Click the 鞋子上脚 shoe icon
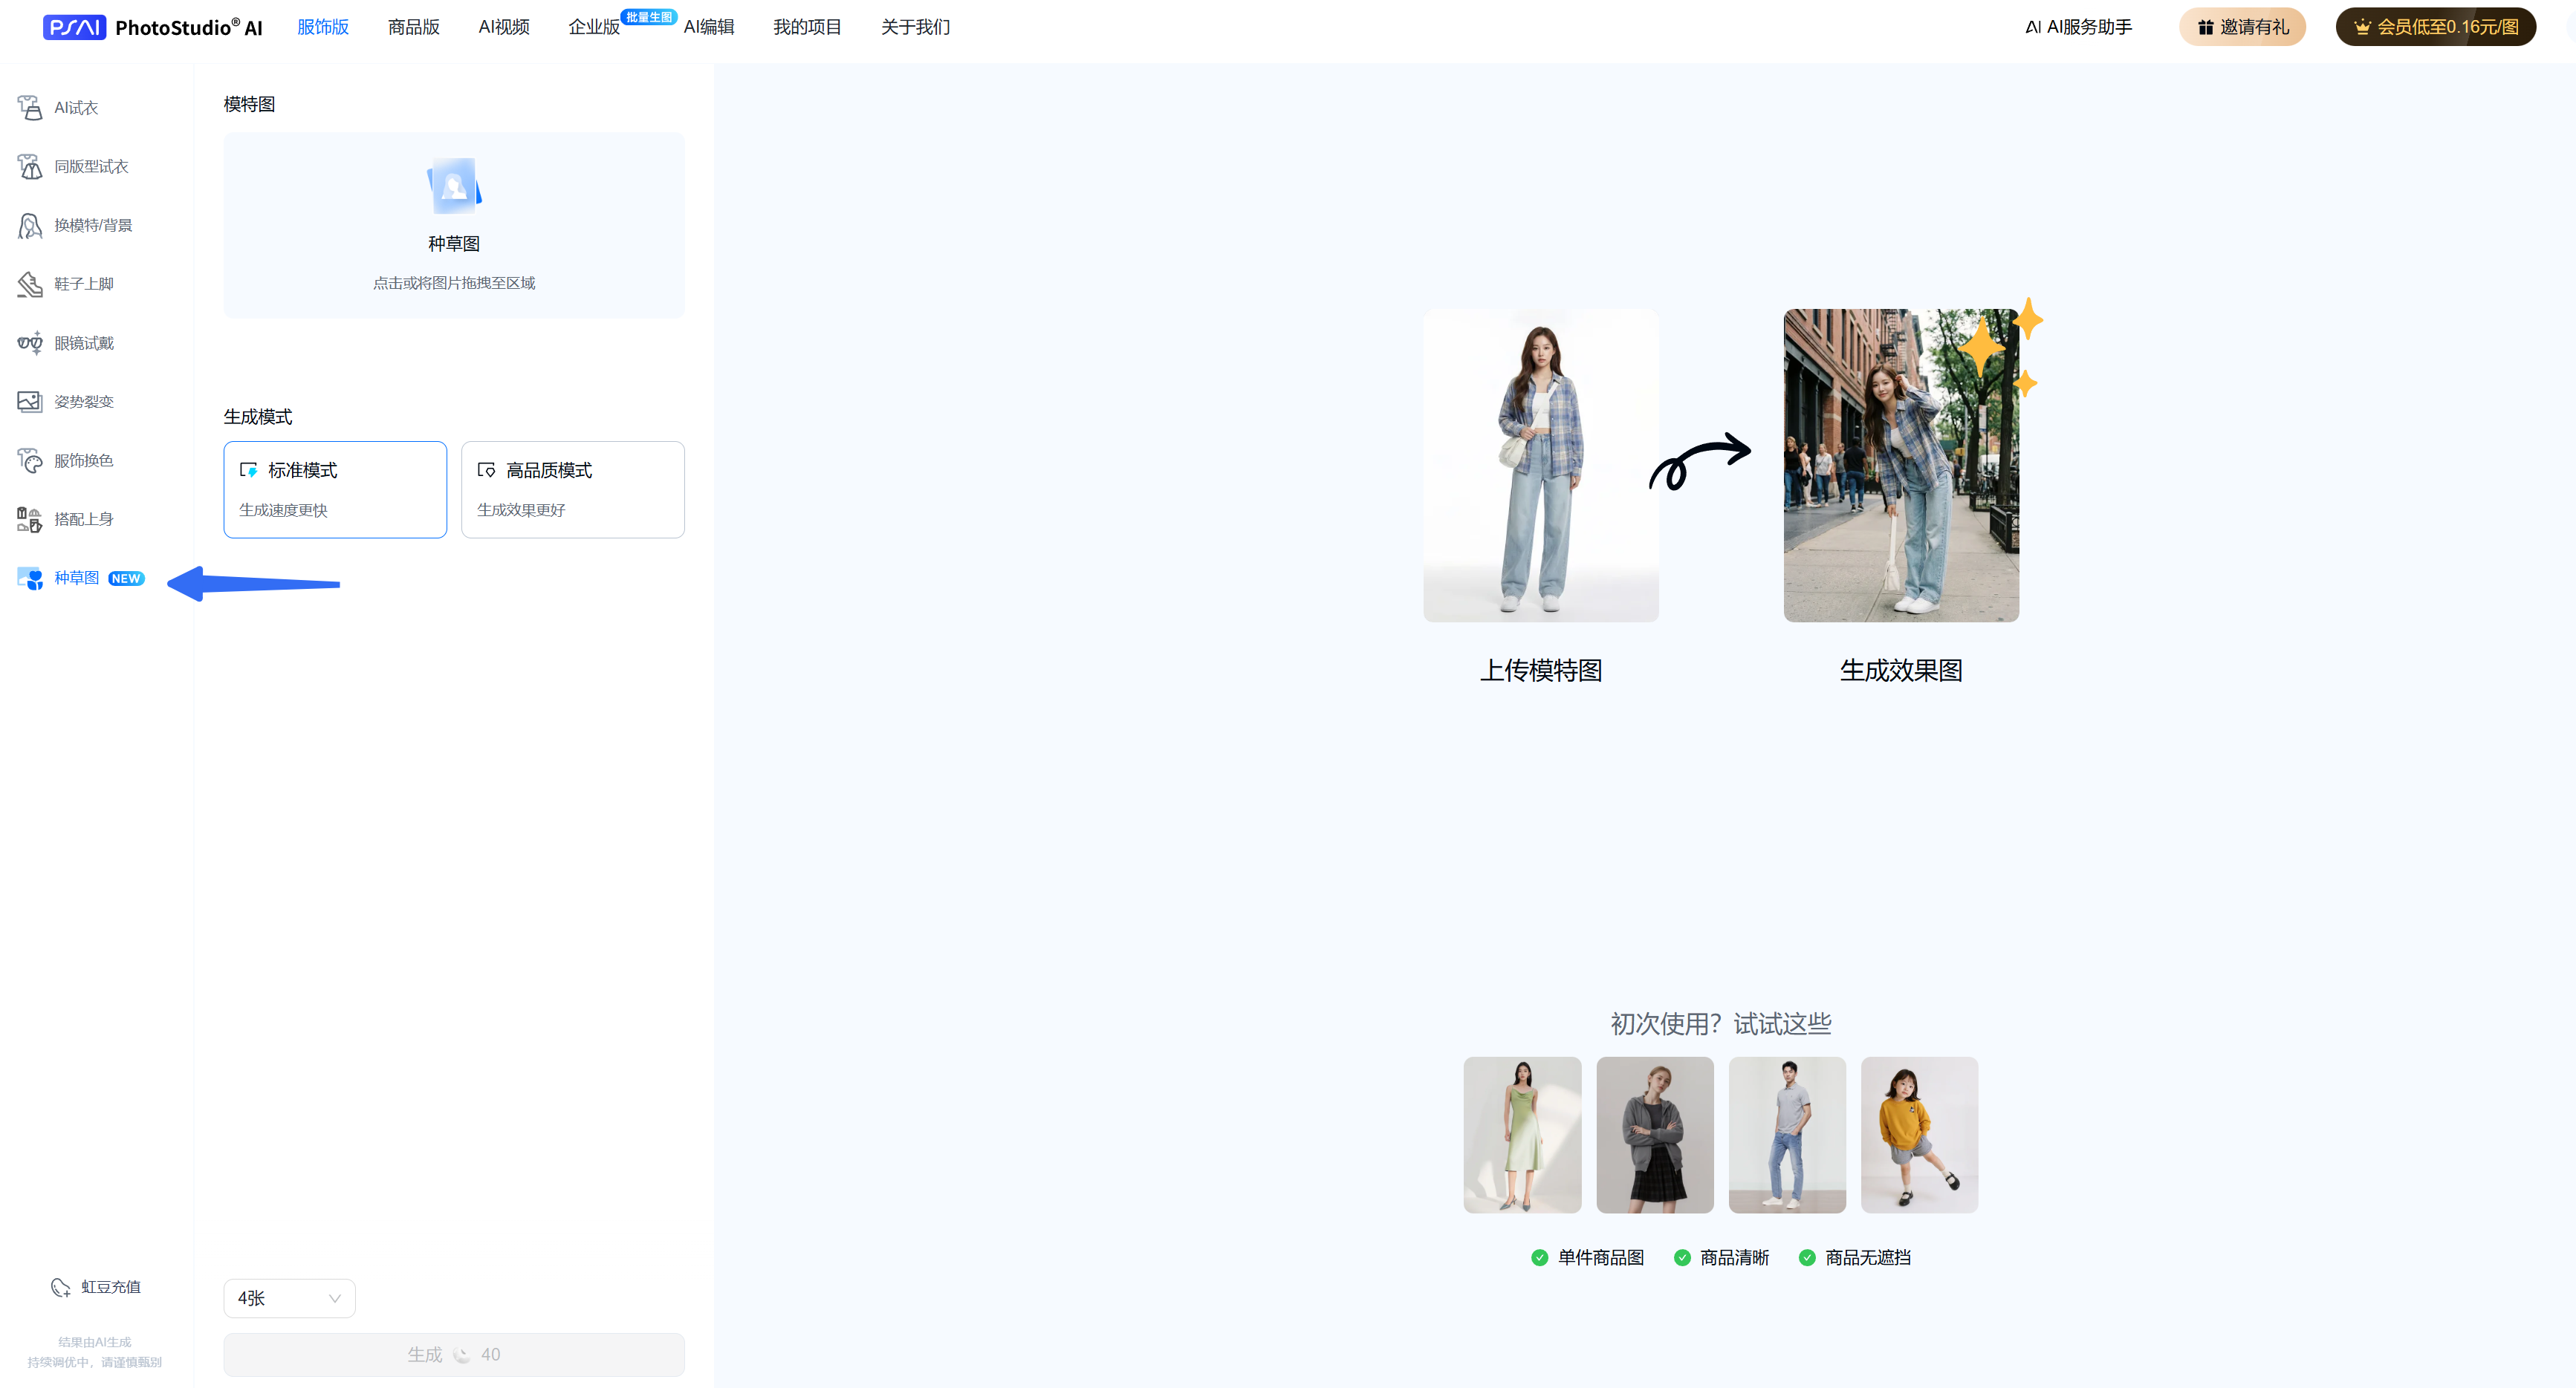The image size is (2576, 1388). pyautogui.click(x=30, y=284)
